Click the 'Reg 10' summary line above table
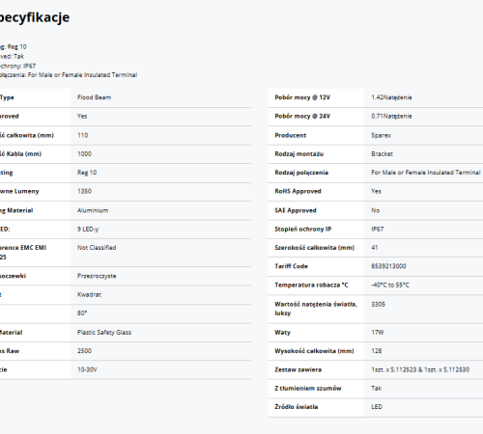Viewport: 483px width, 434px height. tap(14, 47)
